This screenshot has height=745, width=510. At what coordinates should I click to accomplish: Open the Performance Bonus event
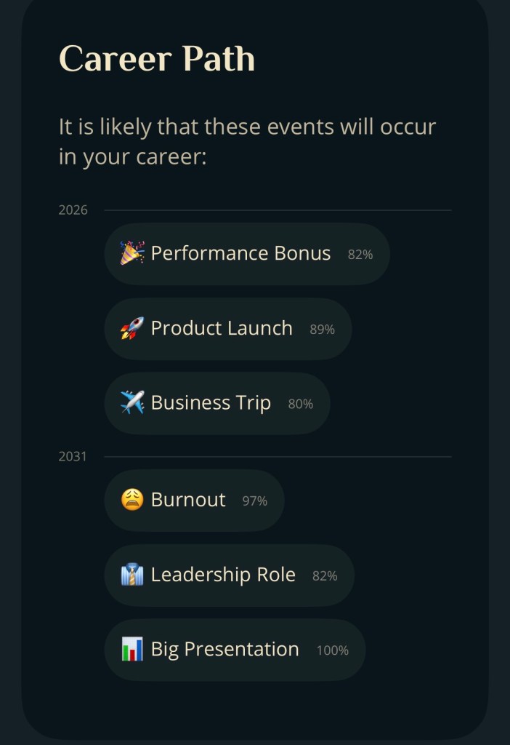(x=240, y=253)
